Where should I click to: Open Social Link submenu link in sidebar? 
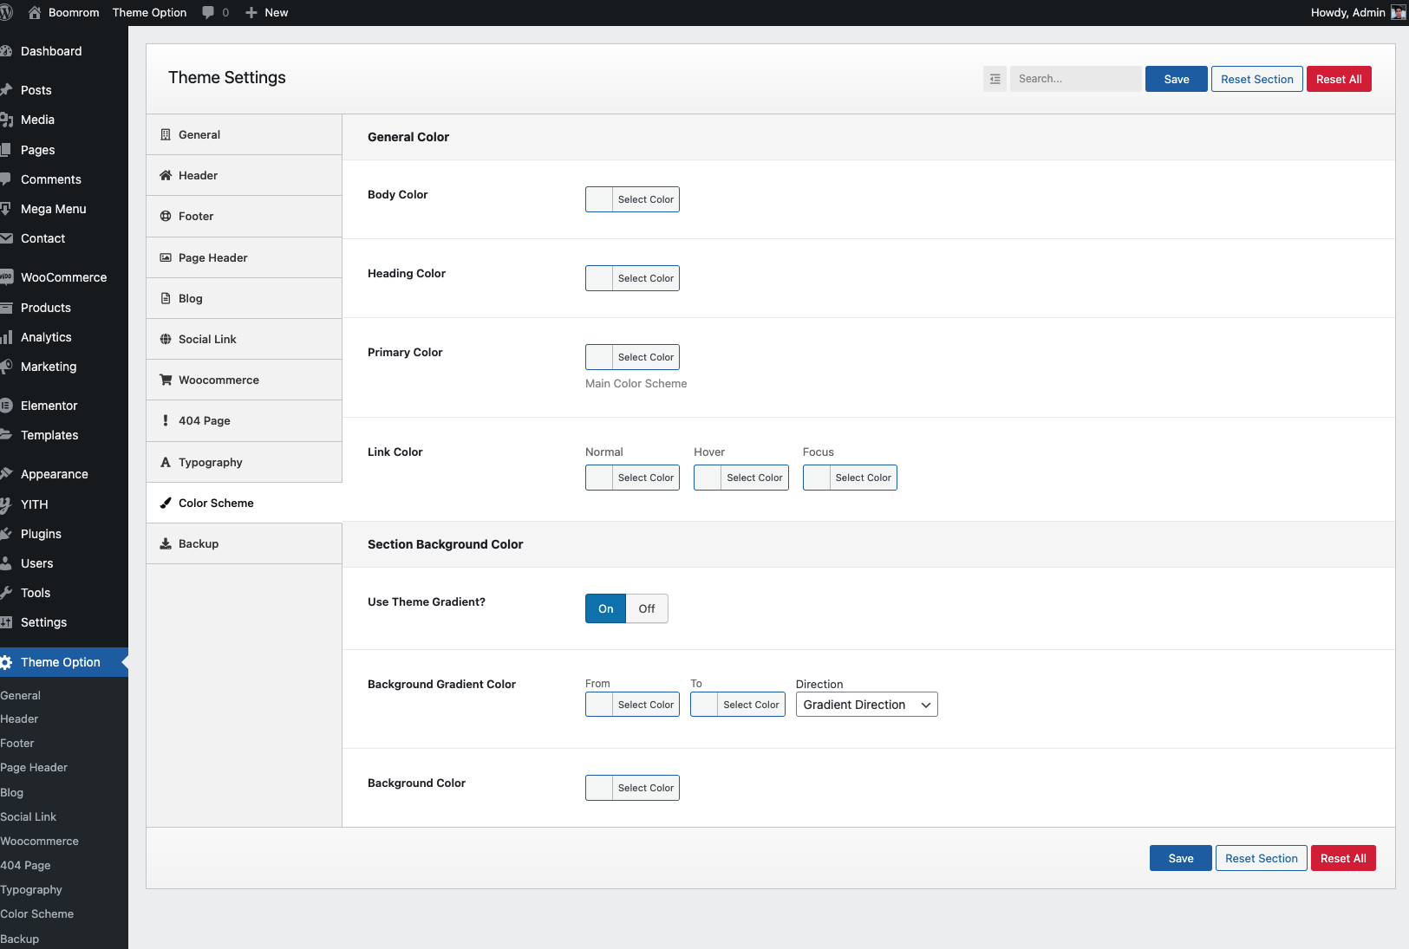28,816
